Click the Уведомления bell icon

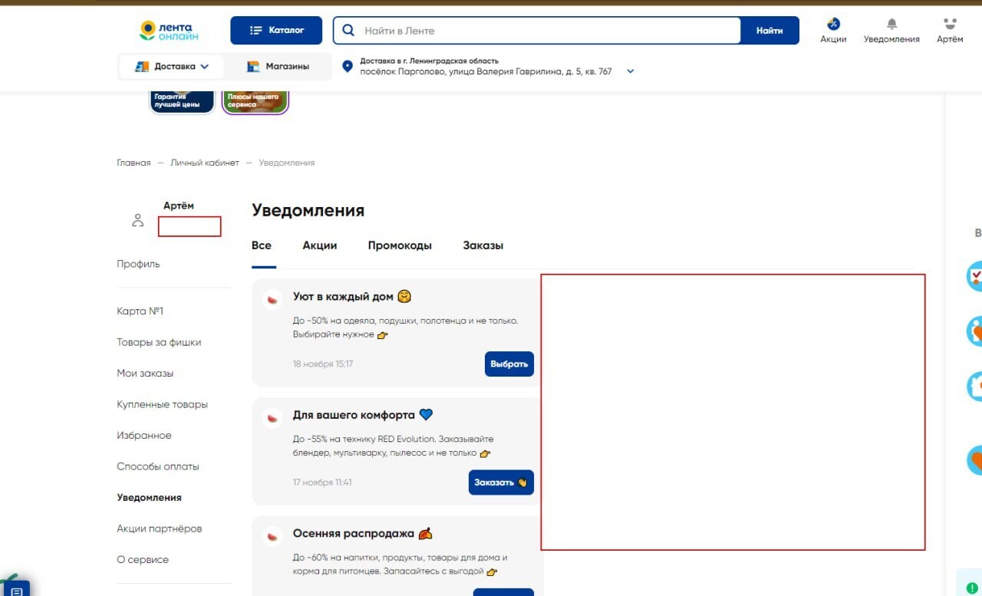tap(891, 25)
